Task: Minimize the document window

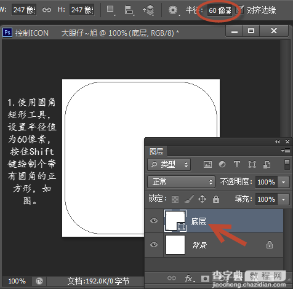Action: (x=235, y=31)
